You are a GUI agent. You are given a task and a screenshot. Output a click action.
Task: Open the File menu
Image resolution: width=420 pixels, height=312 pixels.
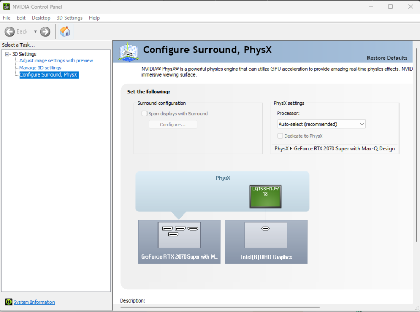pyautogui.click(x=7, y=18)
